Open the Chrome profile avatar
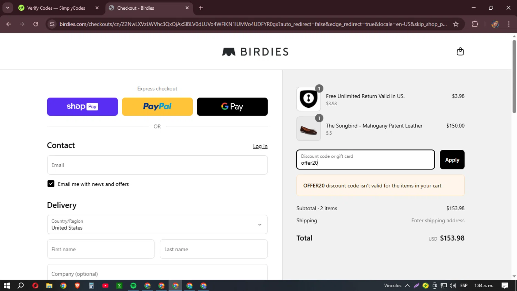This screenshot has width=517, height=291. 495,24
